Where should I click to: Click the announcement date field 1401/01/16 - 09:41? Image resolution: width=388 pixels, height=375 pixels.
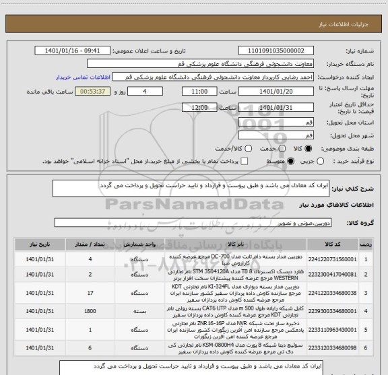[x=73, y=50]
